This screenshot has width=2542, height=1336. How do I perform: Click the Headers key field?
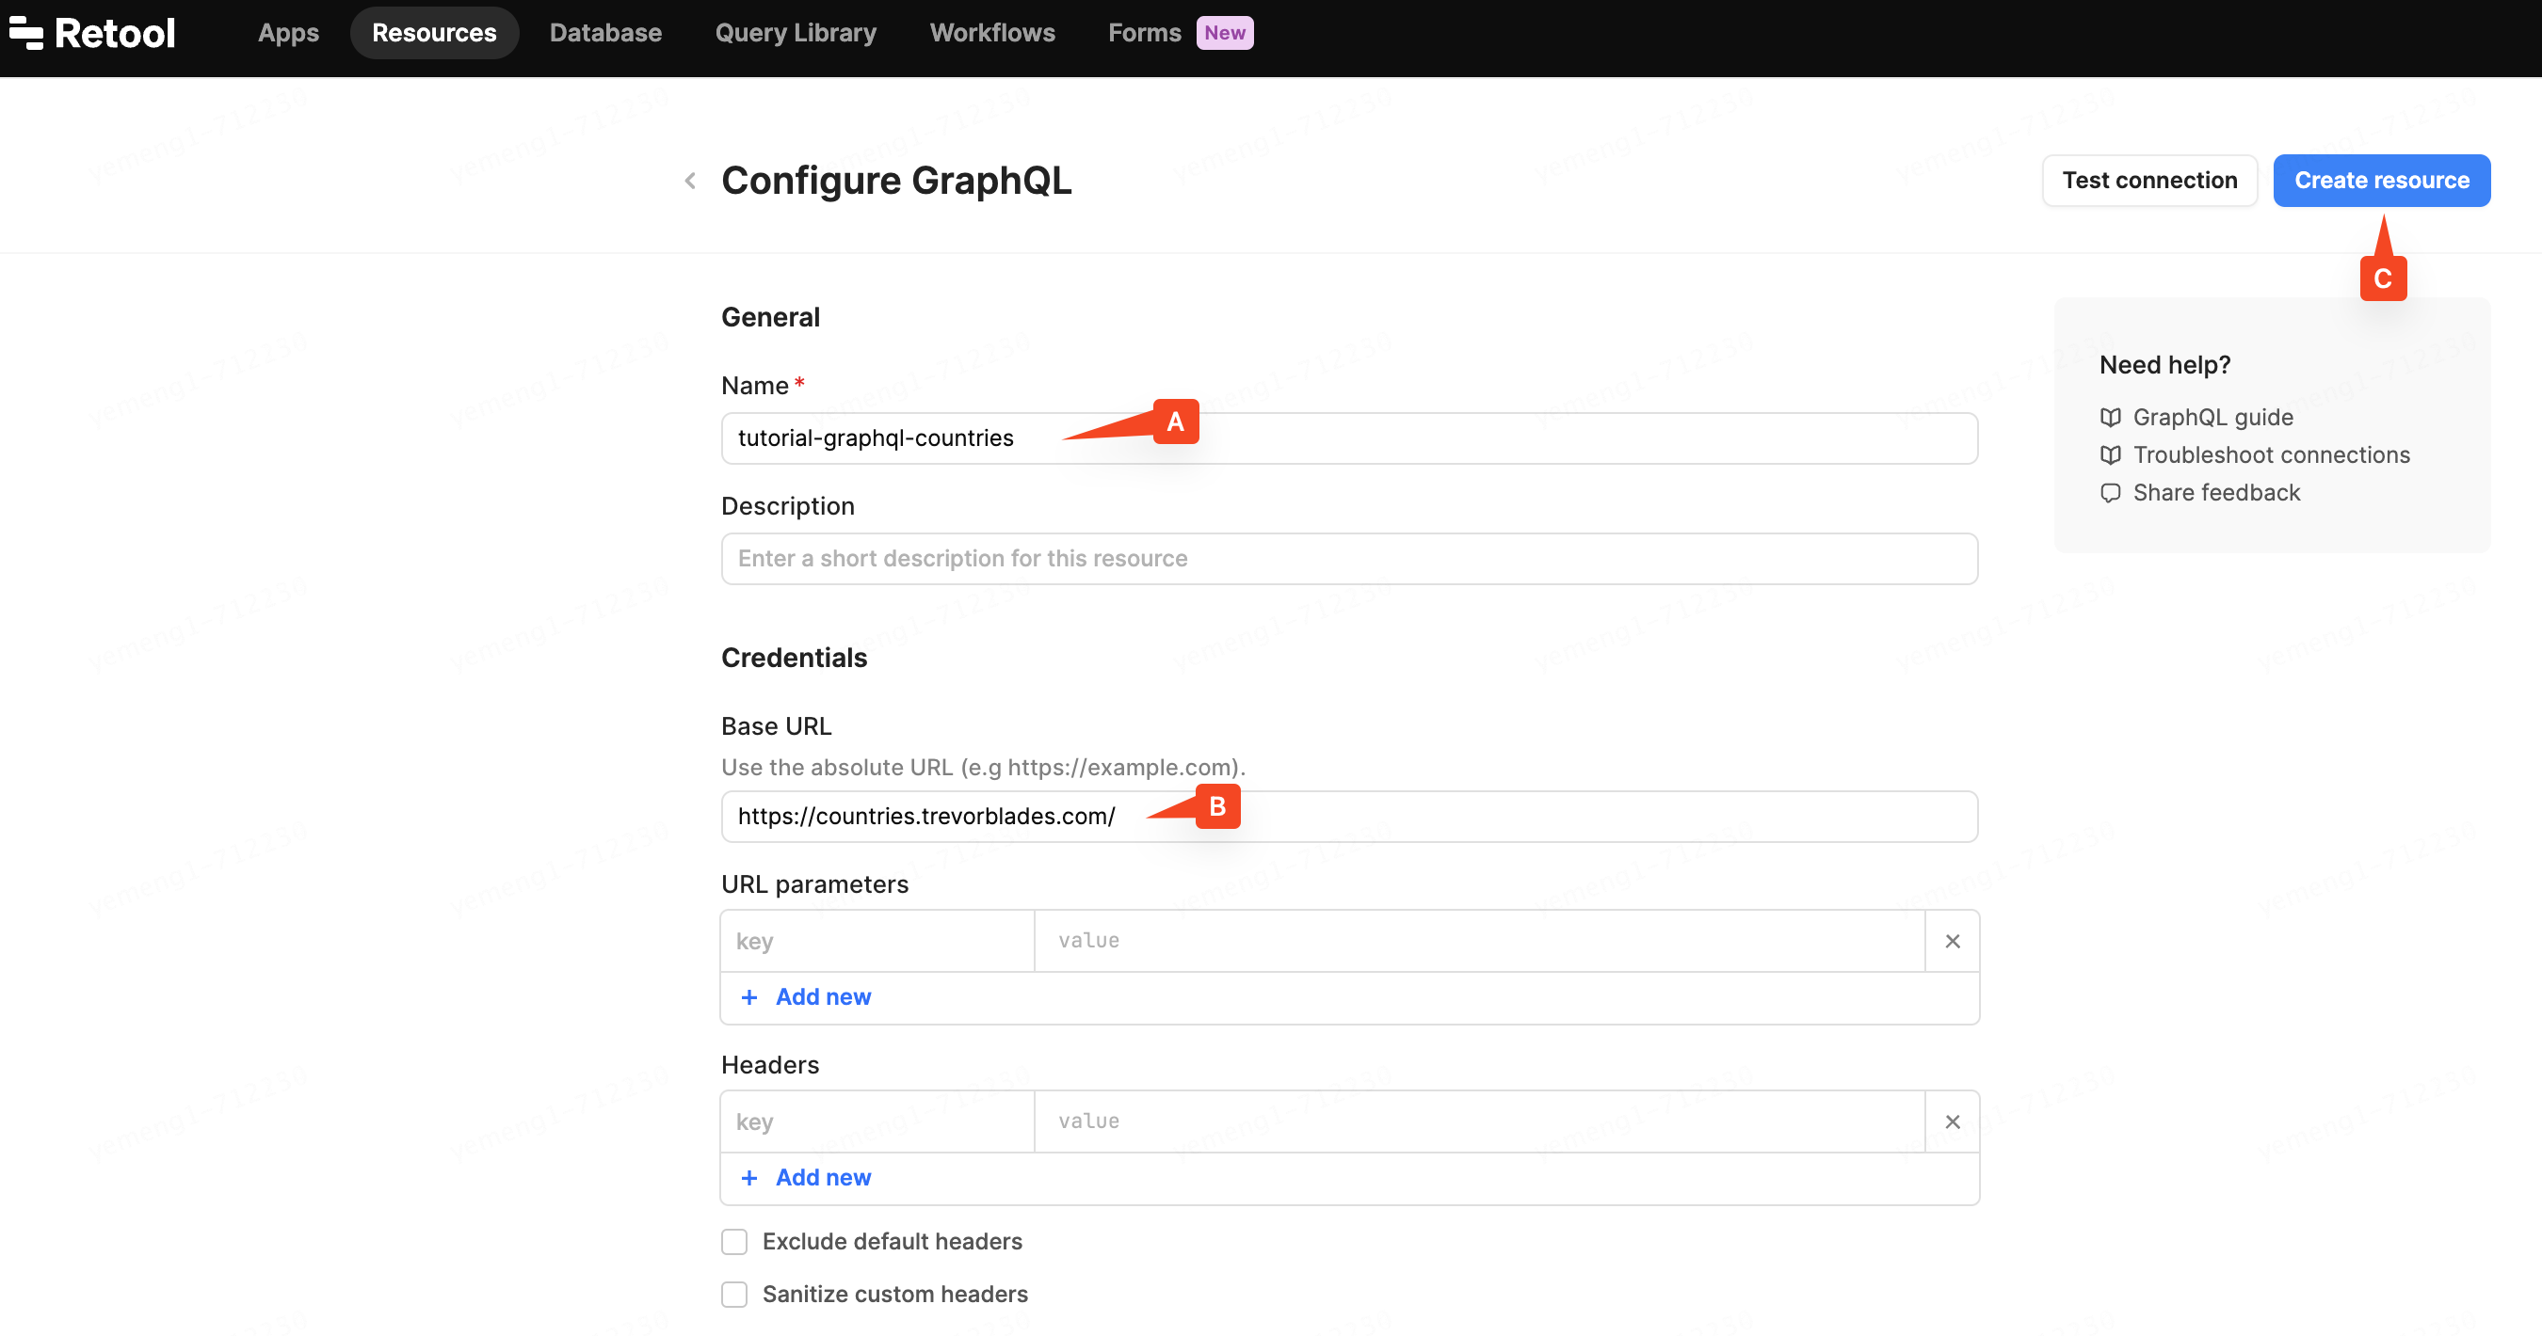click(x=877, y=1121)
